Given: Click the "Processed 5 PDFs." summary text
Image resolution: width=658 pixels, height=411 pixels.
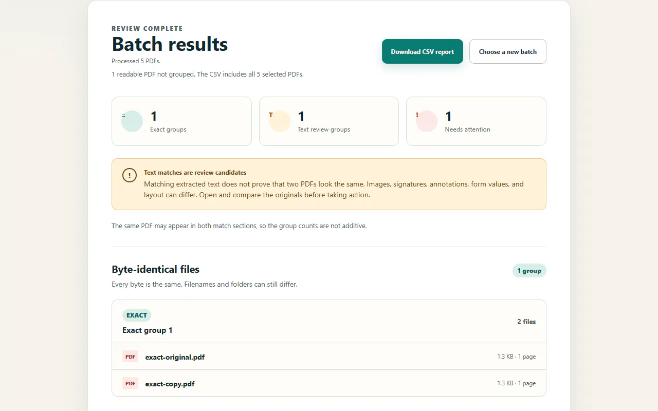Looking at the screenshot, I should pyautogui.click(x=136, y=61).
